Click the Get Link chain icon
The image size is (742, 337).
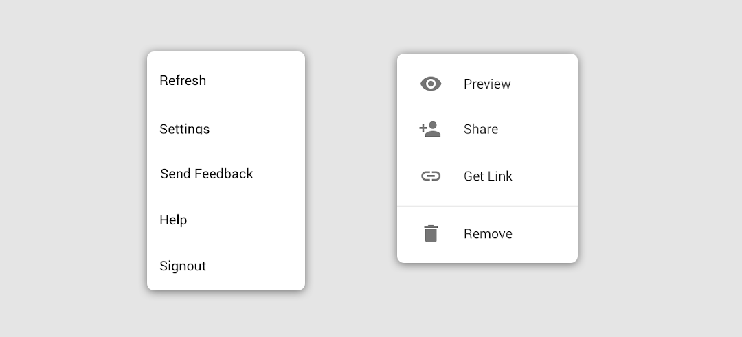point(431,176)
